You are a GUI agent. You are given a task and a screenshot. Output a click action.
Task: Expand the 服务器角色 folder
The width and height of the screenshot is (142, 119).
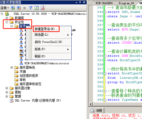pyautogui.click(x=12, y=67)
